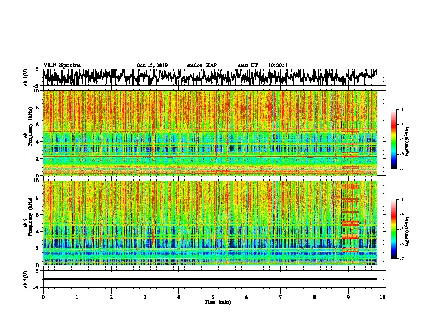Click time axis tick label "1"
The height and width of the screenshot is (333, 431).
point(77,297)
